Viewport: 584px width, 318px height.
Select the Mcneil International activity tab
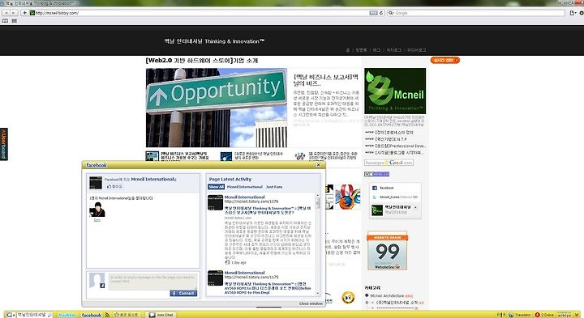(x=245, y=187)
